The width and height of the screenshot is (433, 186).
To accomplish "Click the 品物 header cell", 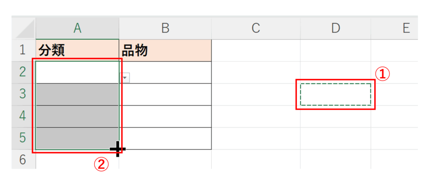I will point(165,51).
